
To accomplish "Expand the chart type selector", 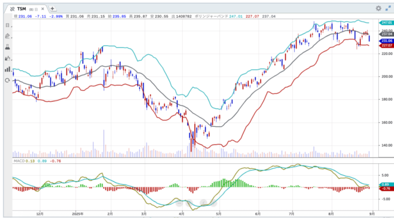I will pyautogui.click(x=7, y=58).
